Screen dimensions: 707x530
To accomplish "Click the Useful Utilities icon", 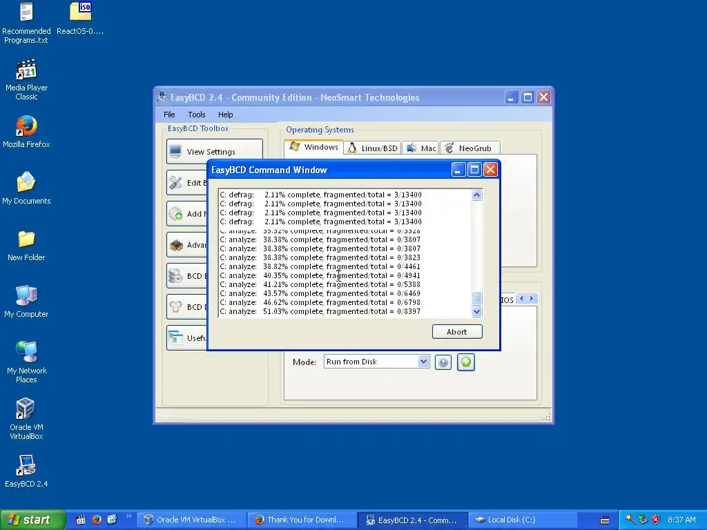I will [176, 337].
